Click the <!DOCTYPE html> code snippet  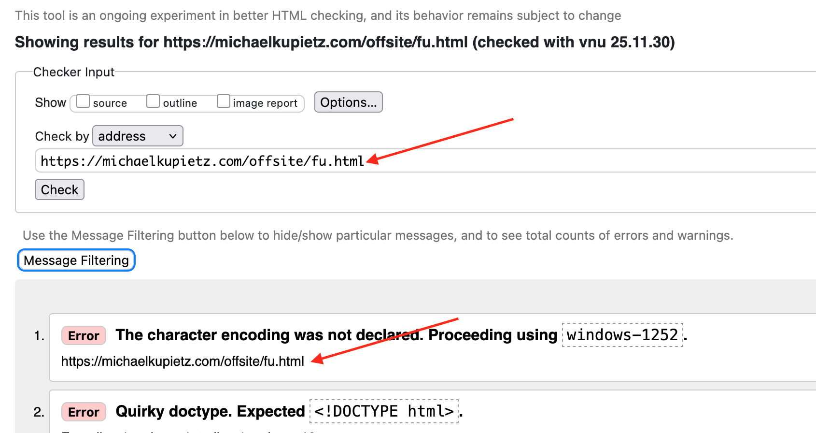pyautogui.click(x=384, y=411)
